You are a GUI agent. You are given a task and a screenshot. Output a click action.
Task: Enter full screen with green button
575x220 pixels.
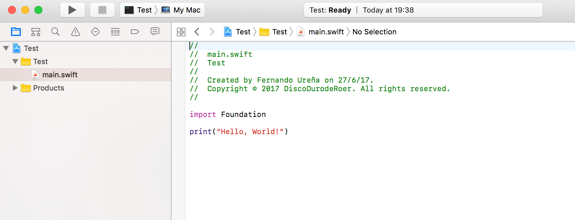click(38, 10)
